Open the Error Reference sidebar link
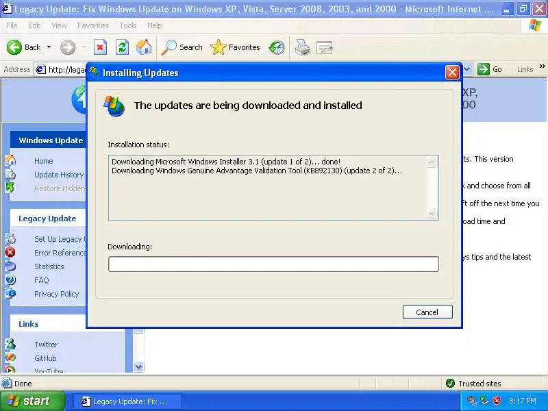548x411 pixels. pyautogui.click(x=60, y=253)
